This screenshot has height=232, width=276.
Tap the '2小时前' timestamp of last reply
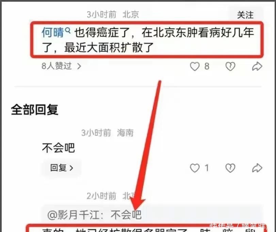101,196
